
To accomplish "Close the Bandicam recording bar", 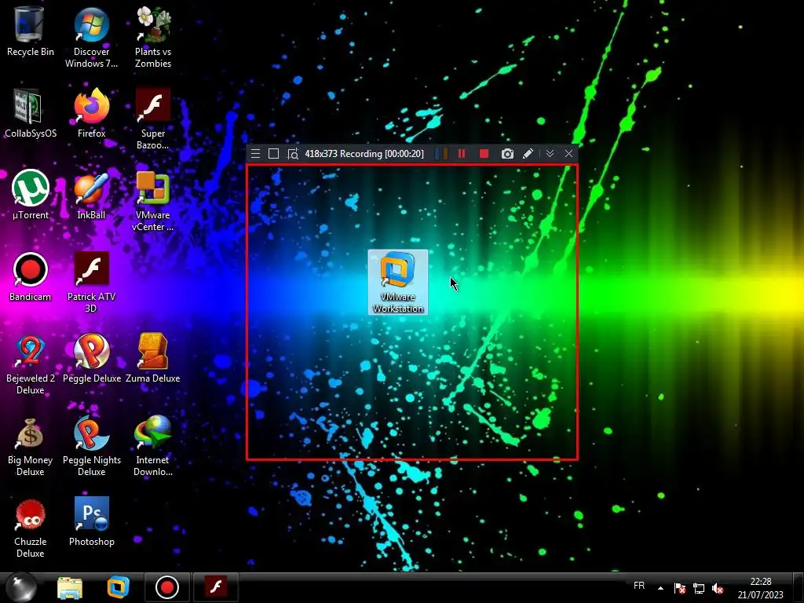I will click(568, 154).
